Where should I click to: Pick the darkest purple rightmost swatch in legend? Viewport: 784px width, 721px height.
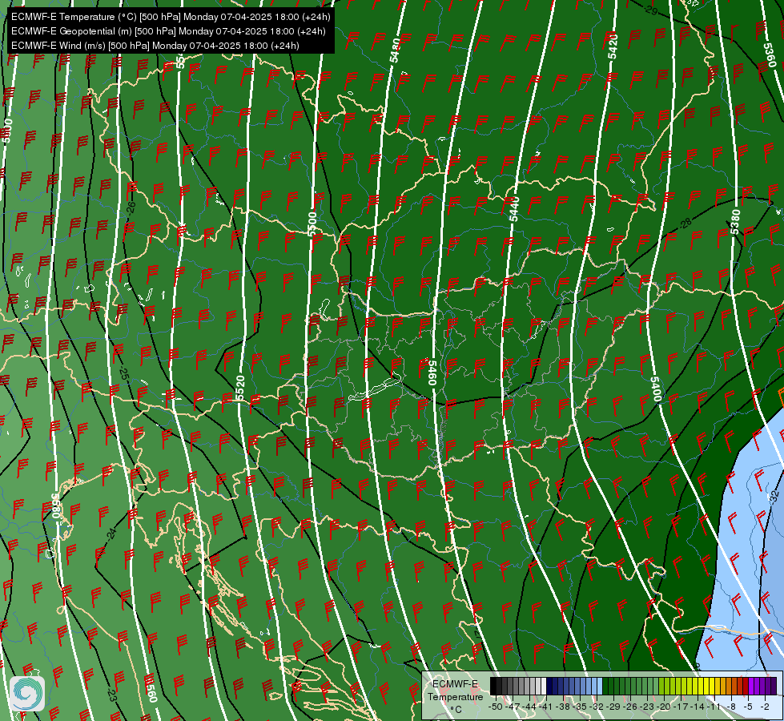pos(774,687)
